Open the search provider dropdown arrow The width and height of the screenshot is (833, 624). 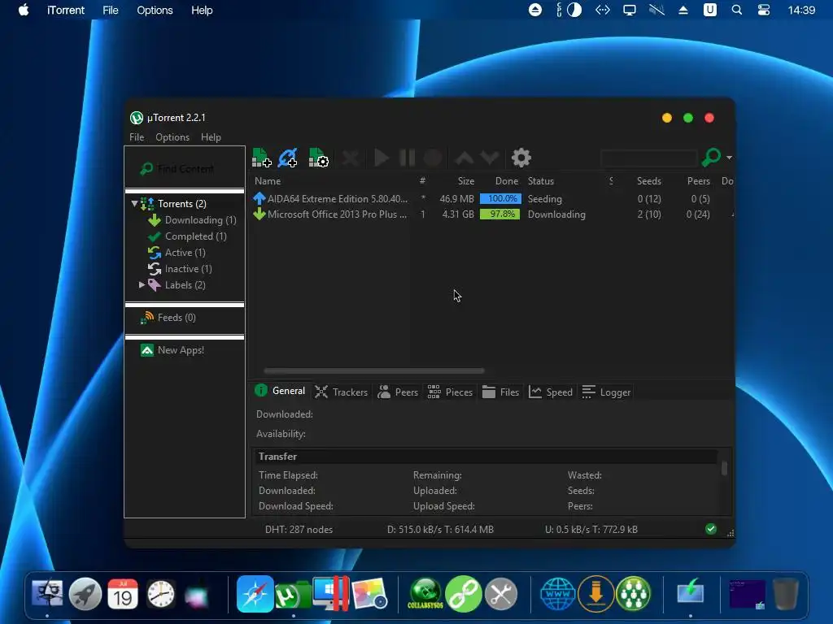pos(729,158)
